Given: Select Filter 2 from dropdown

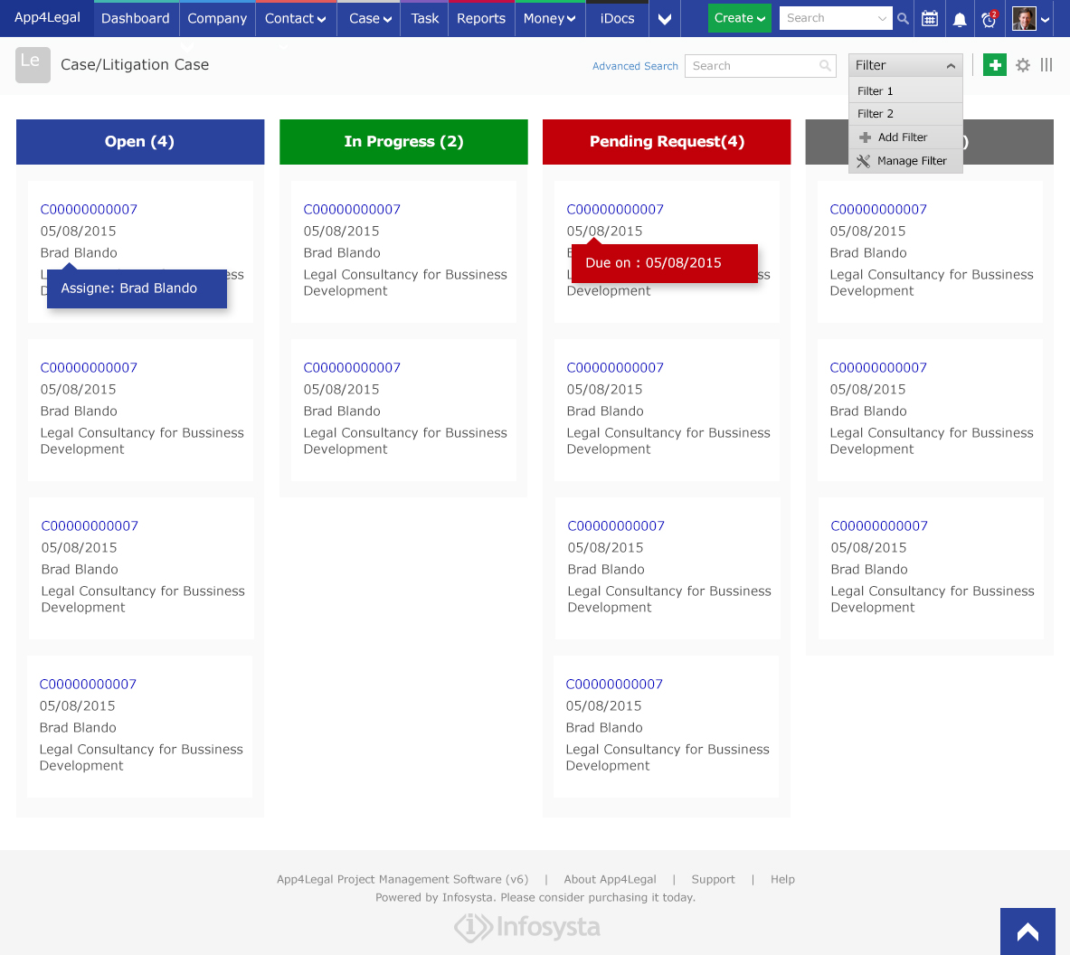Looking at the screenshot, I should pyautogui.click(x=905, y=114).
